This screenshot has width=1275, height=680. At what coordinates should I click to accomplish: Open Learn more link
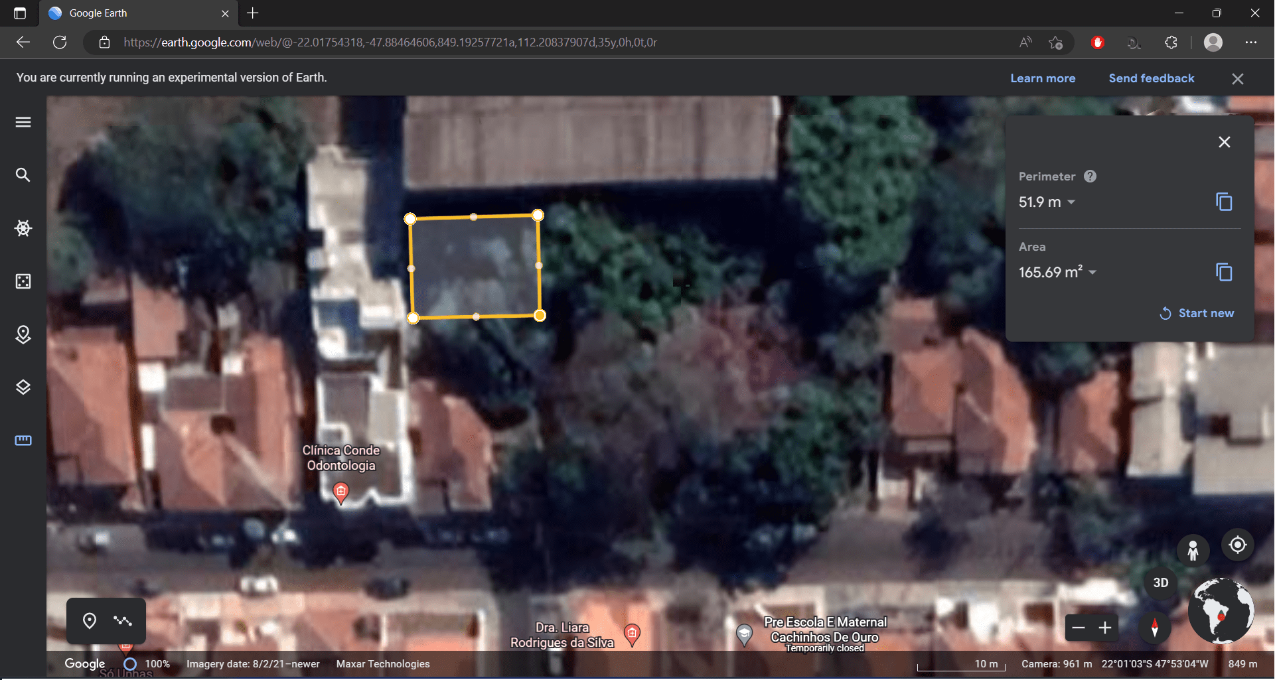1043,78
